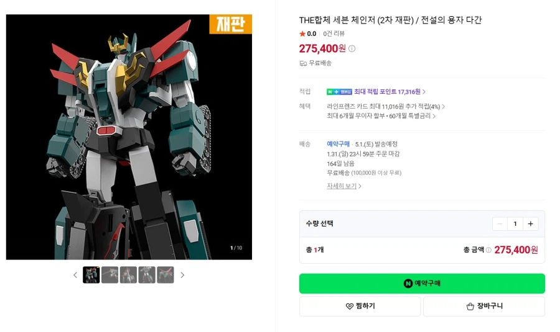Select the second product thumbnail
This screenshot has width=560, height=332.
point(110,275)
